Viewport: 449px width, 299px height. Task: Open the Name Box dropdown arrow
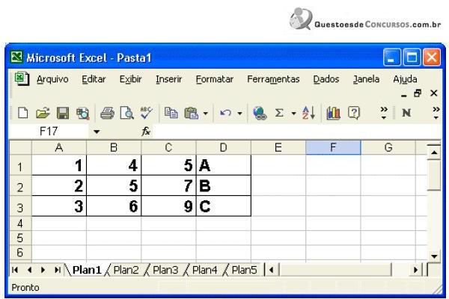97,132
